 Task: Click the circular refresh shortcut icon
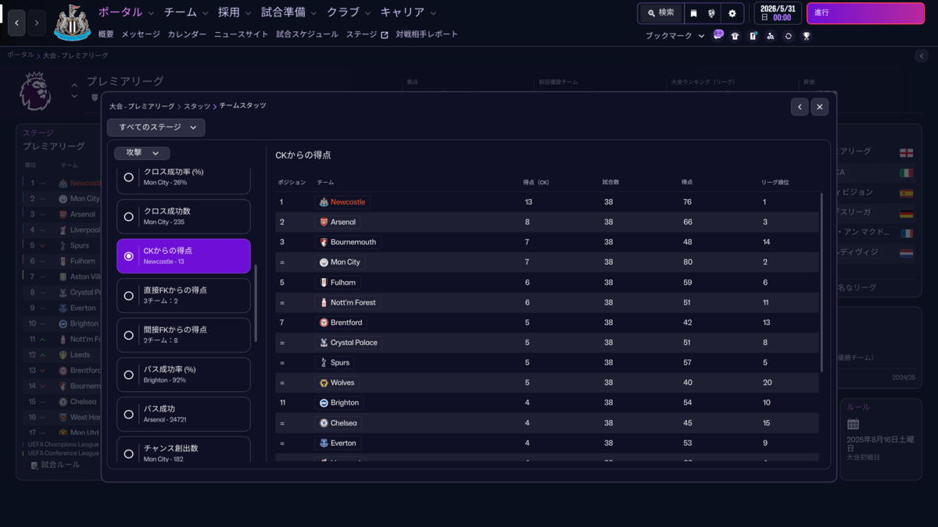pos(789,36)
